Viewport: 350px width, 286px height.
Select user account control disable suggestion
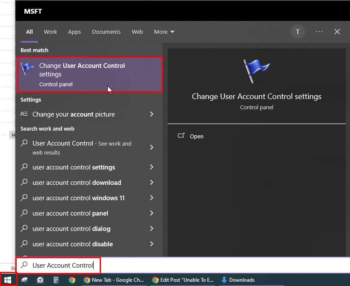pos(73,244)
